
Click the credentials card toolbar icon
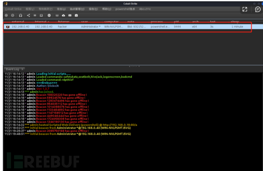70,15
